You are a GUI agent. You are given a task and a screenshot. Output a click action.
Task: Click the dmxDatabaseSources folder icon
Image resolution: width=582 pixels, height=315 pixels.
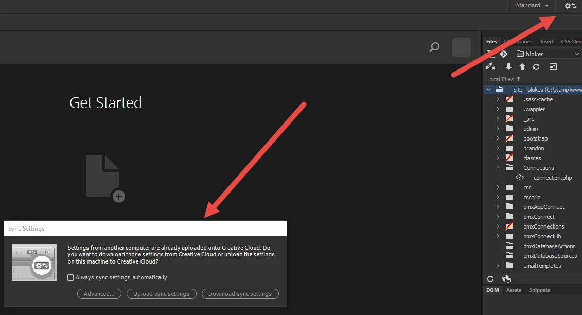click(509, 256)
